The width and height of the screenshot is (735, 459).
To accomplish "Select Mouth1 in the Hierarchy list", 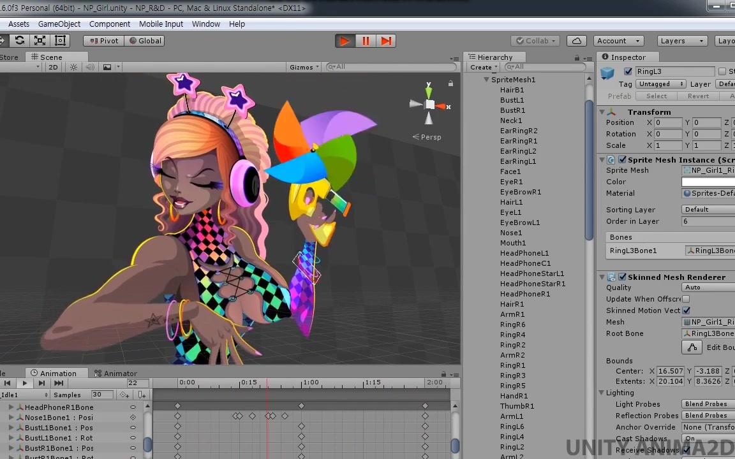I will (513, 243).
